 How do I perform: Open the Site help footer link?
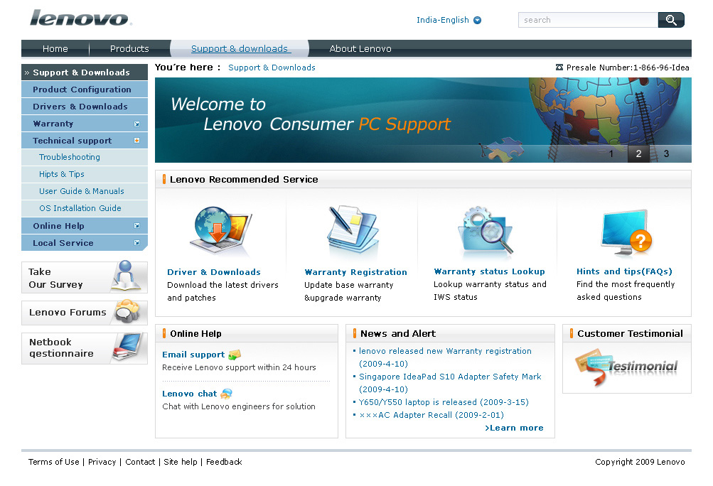(x=181, y=462)
